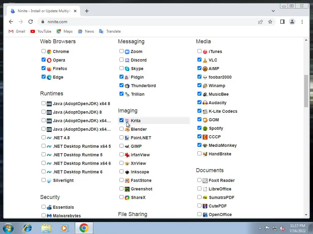Check the Paint.NET checkbox

121,137
